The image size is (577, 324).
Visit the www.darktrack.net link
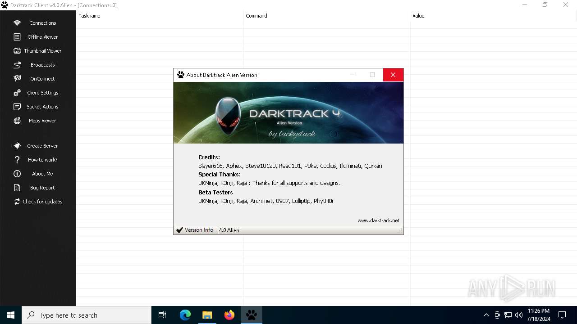[x=378, y=220]
